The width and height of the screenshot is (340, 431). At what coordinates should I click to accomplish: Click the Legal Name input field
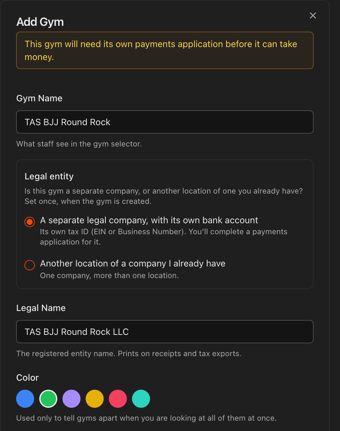165,332
